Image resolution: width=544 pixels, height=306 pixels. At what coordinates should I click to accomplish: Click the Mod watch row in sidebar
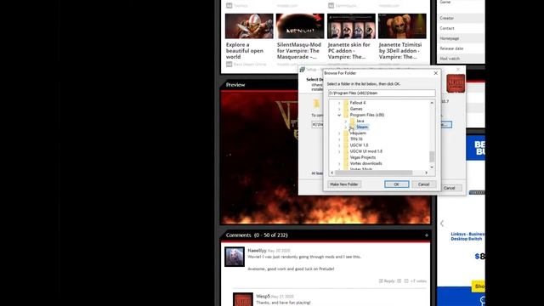pos(461,59)
